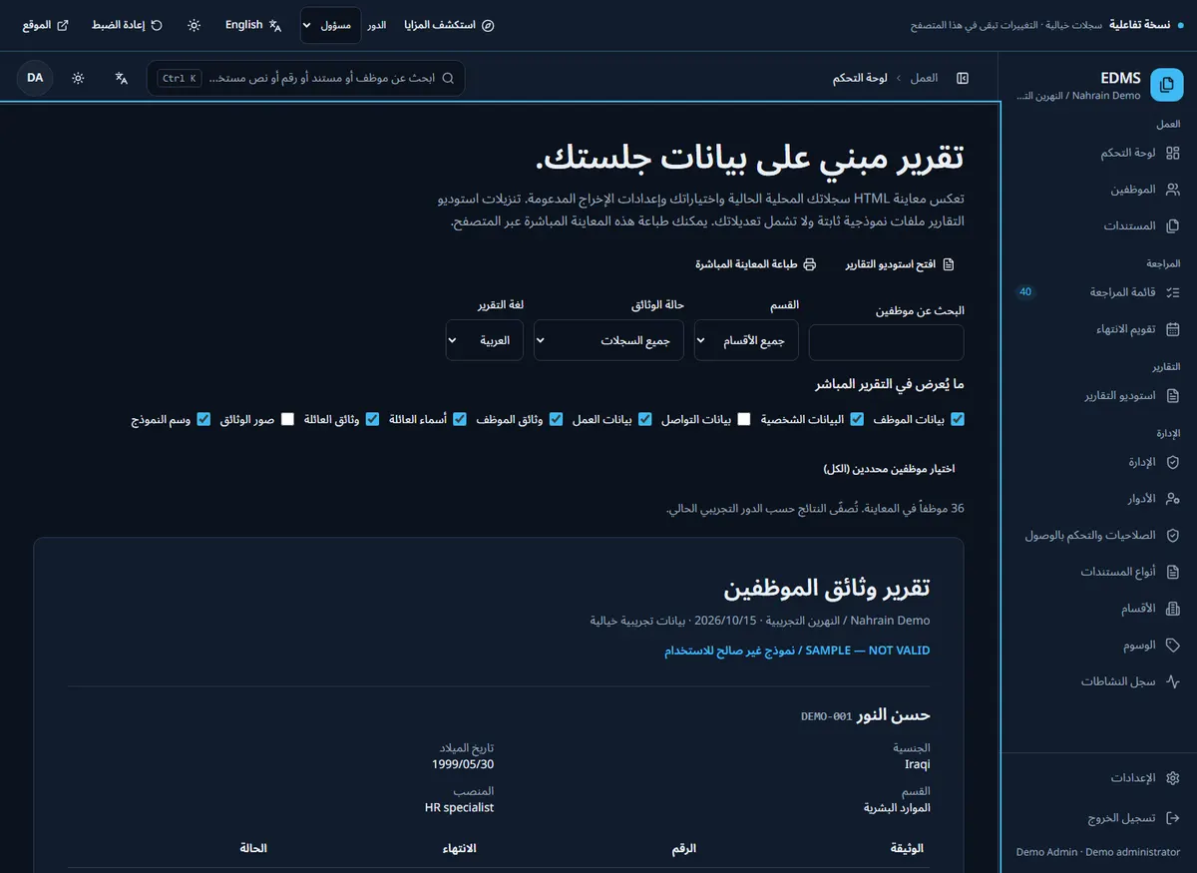Click the EDMS logo icon

pyautogui.click(x=1166, y=85)
